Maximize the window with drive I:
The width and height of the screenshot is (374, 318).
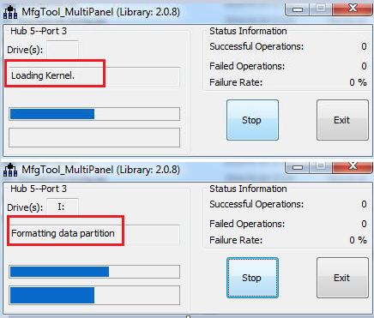coord(321,167)
